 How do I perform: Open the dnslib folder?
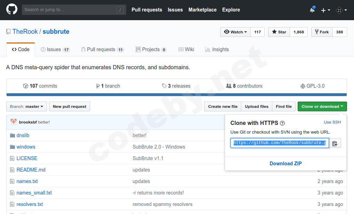(x=23, y=135)
